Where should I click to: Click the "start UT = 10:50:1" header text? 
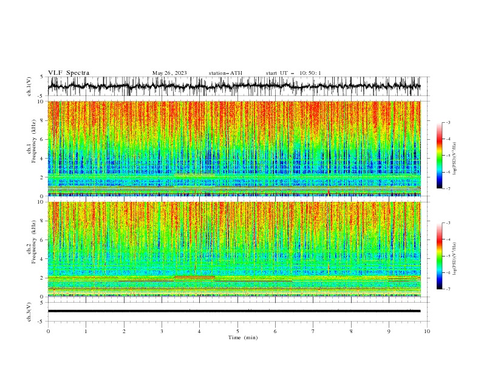pos(293,73)
